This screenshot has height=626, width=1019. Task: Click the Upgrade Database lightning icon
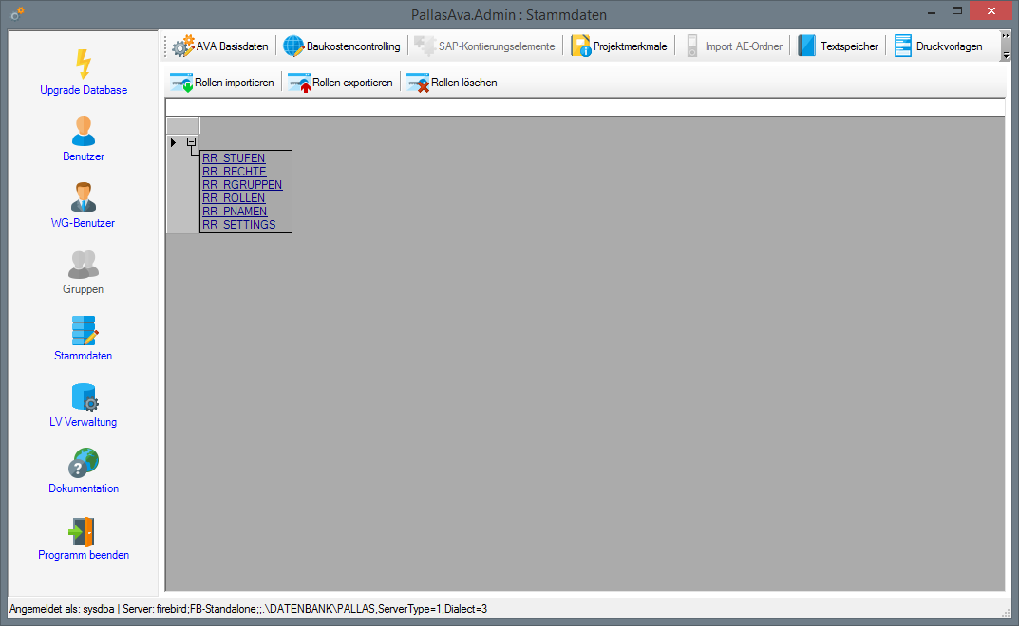click(x=84, y=64)
